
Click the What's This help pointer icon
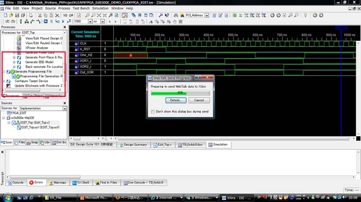pos(167,15)
